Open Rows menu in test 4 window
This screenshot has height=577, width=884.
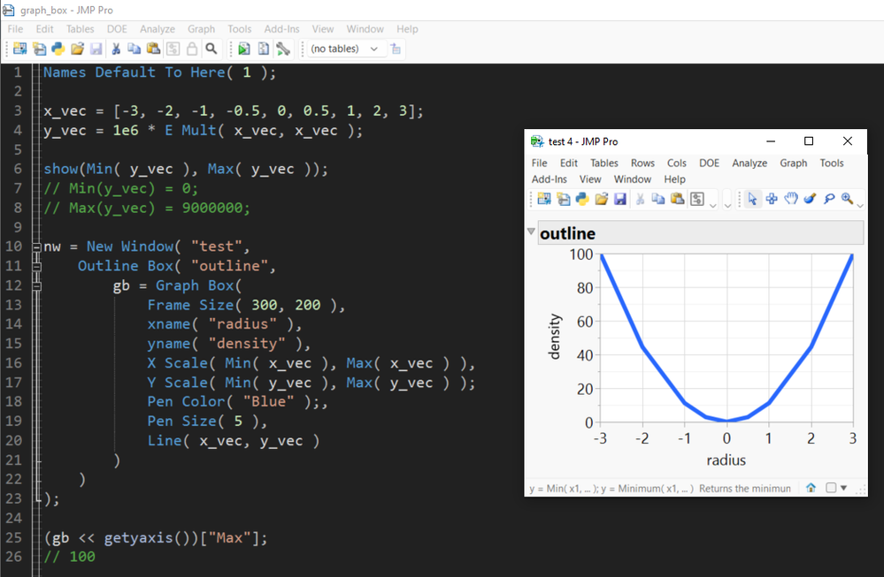(642, 163)
